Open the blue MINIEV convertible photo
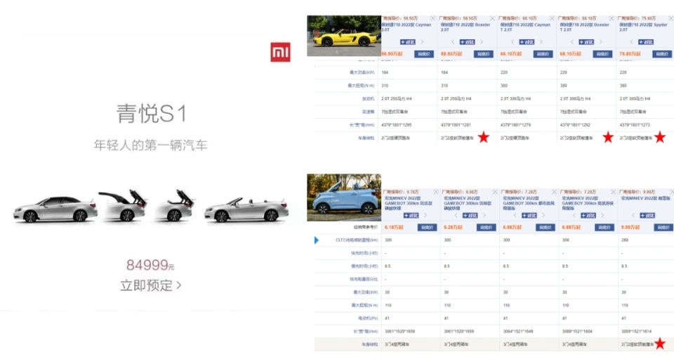 click(344, 197)
